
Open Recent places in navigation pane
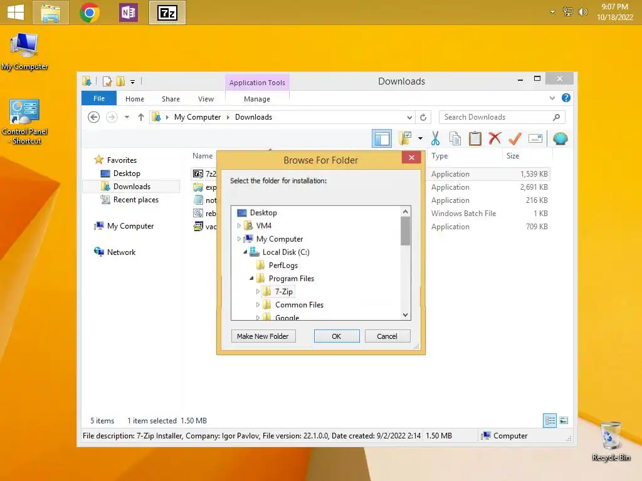135,200
